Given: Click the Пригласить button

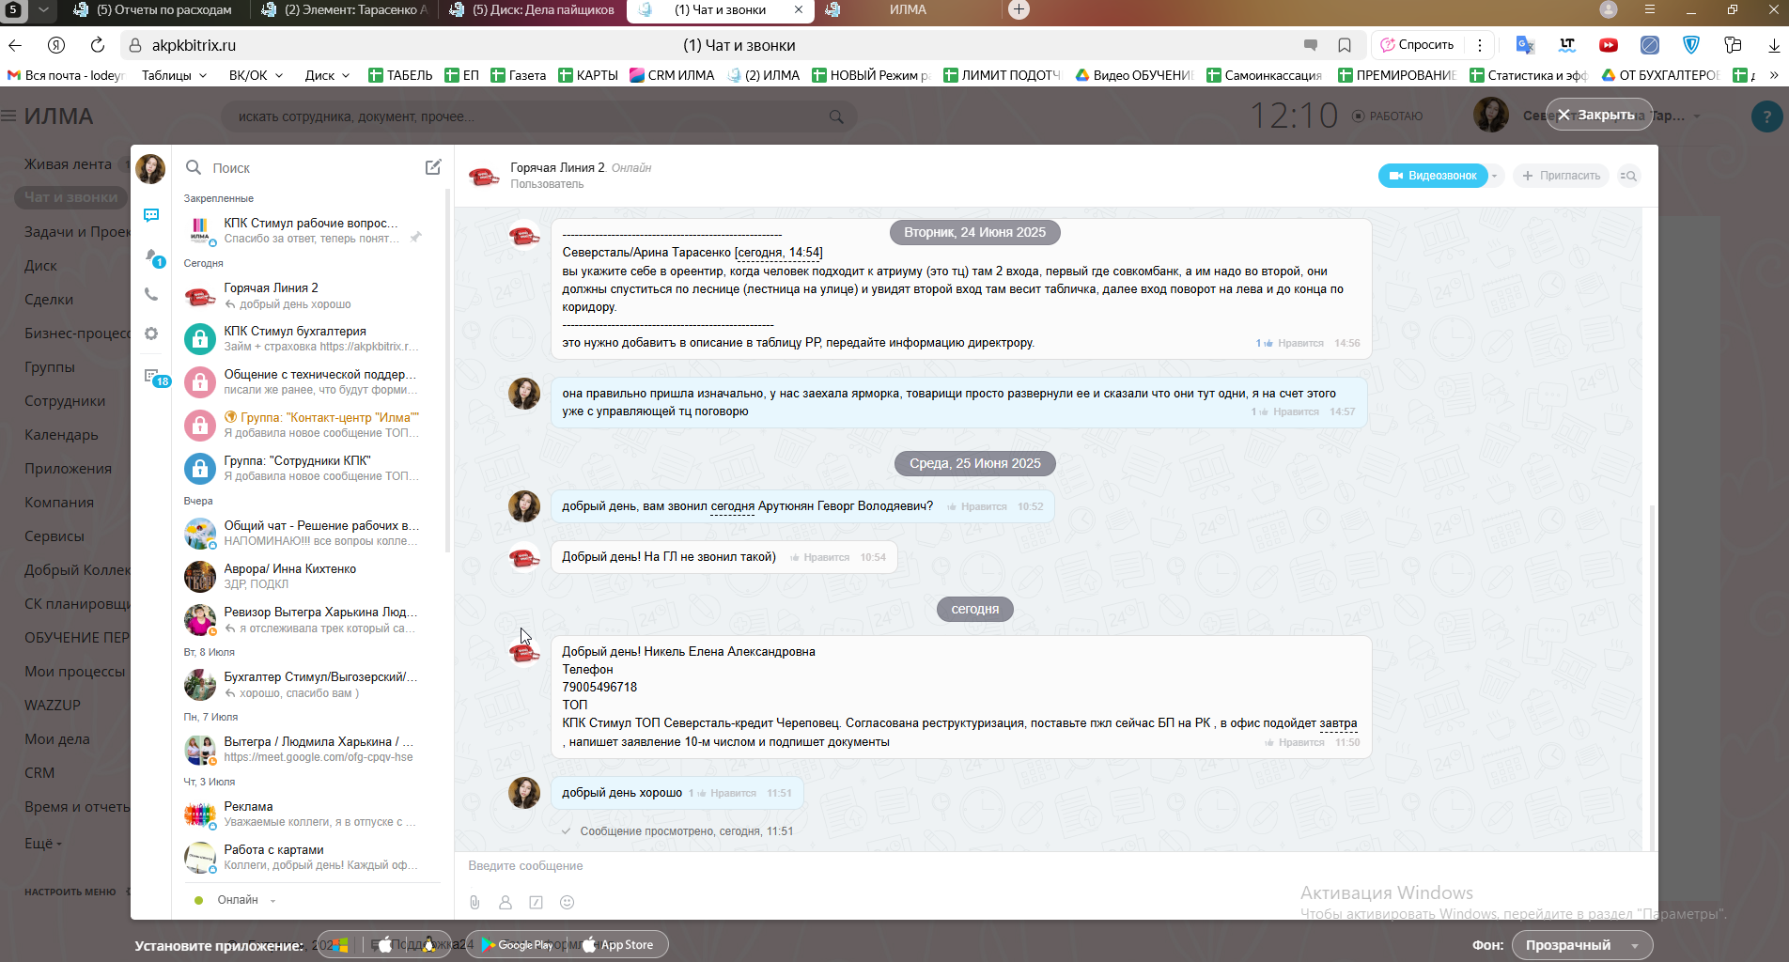Looking at the screenshot, I should tap(1561, 176).
